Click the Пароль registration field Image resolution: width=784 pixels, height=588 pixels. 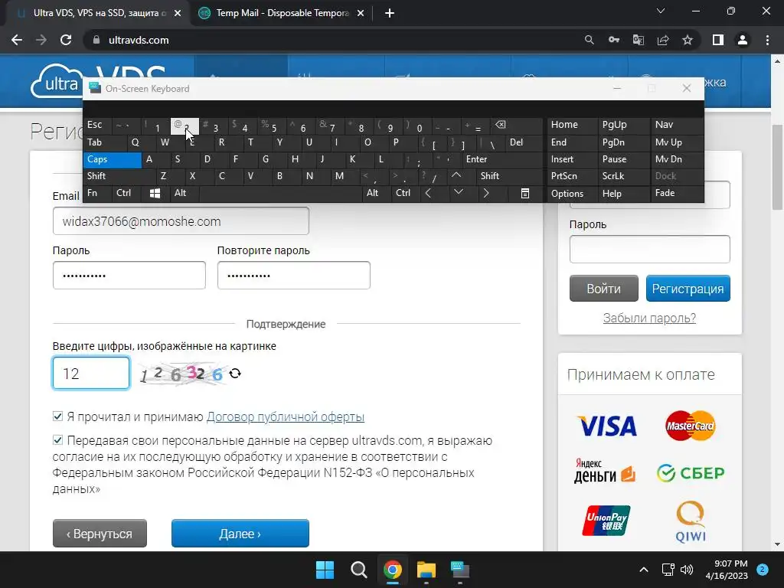point(129,275)
